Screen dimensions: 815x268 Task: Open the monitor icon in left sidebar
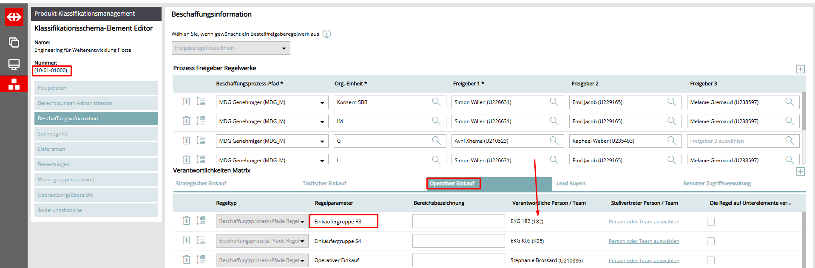tap(14, 64)
